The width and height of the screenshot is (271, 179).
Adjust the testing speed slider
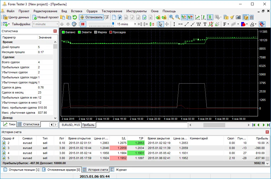[113, 24]
